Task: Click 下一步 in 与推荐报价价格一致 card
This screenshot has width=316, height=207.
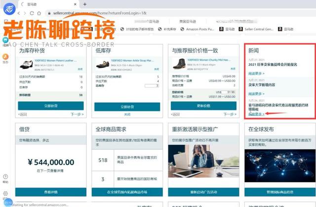Action: 230,114
